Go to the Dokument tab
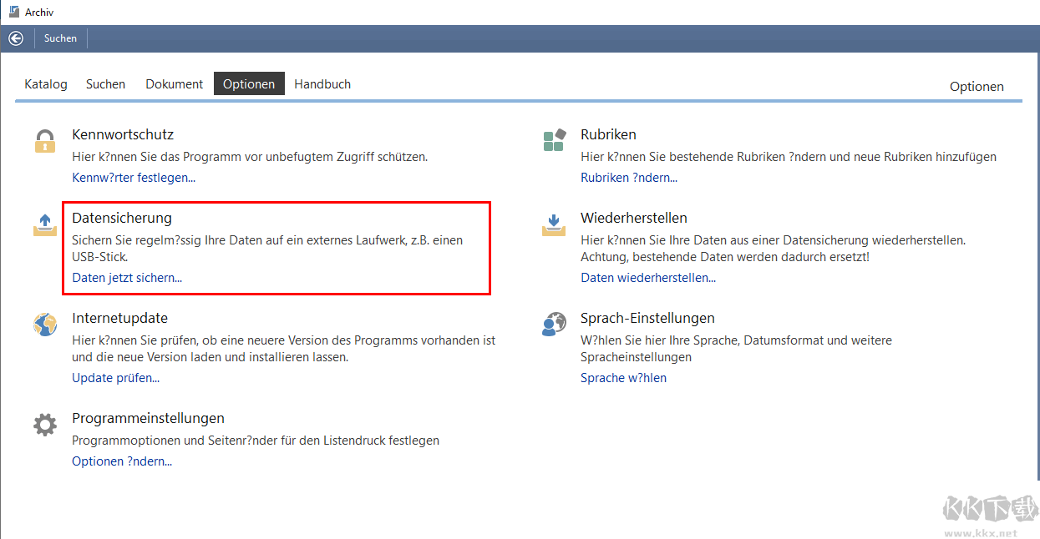The width and height of the screenshot is (1040, 539). [x=174, y=84]
